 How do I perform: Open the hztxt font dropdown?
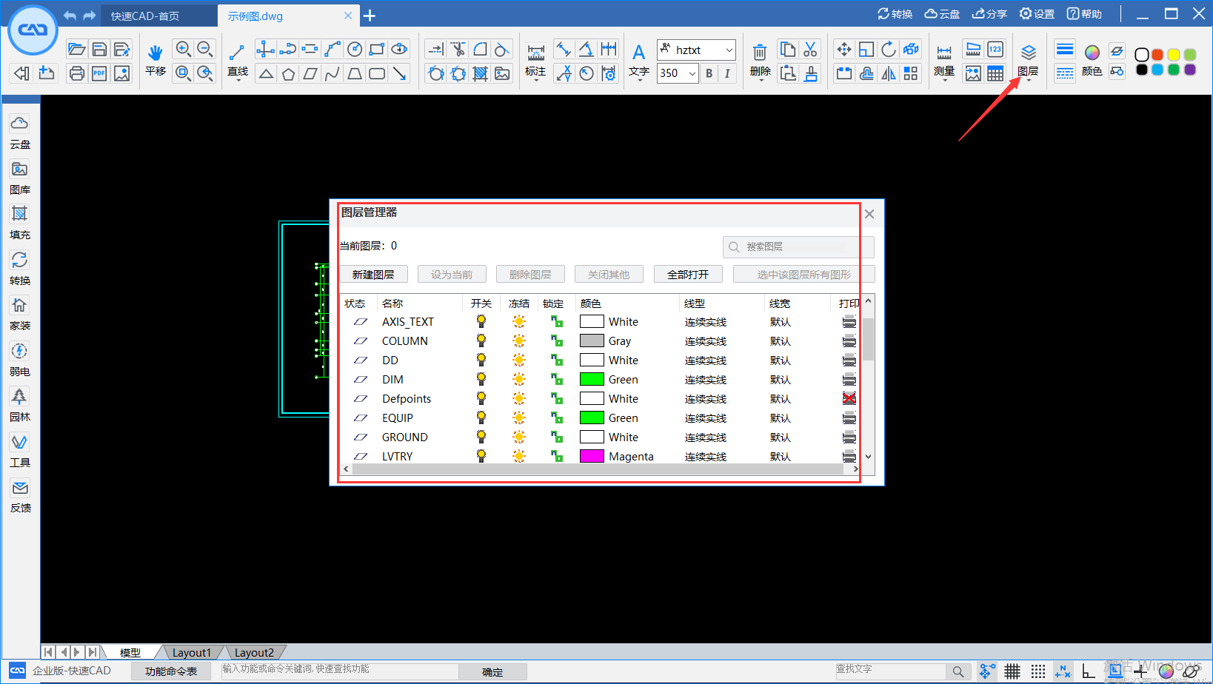coord(729,50)
